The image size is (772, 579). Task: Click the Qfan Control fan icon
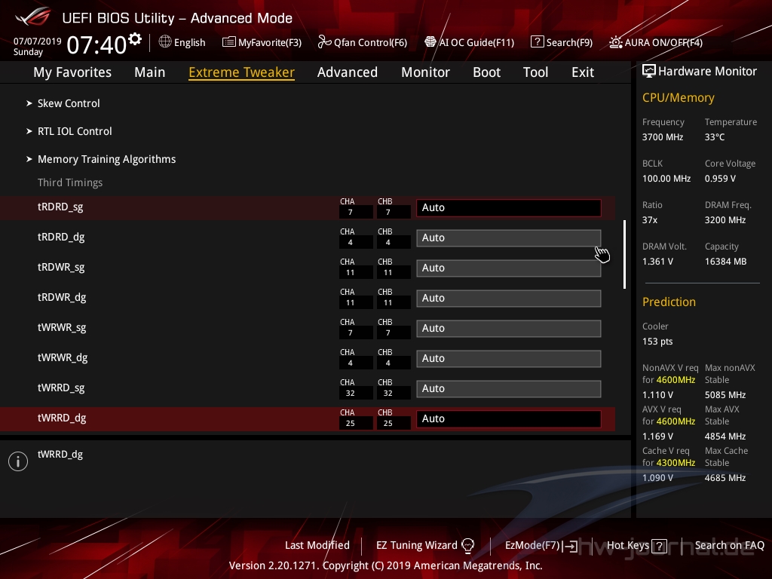324,42
